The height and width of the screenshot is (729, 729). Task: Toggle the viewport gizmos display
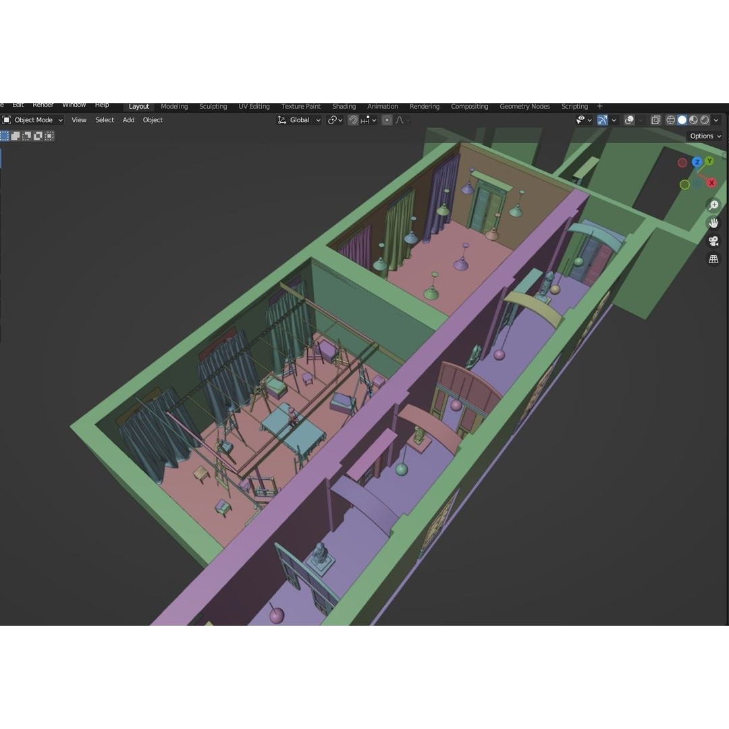pos(603,119)
